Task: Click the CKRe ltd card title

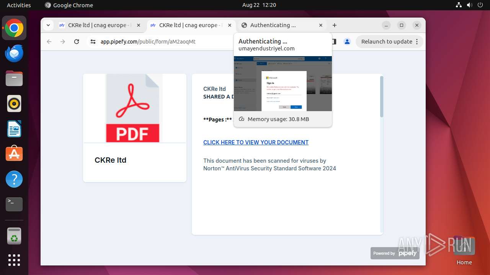Action: (110, 160)
